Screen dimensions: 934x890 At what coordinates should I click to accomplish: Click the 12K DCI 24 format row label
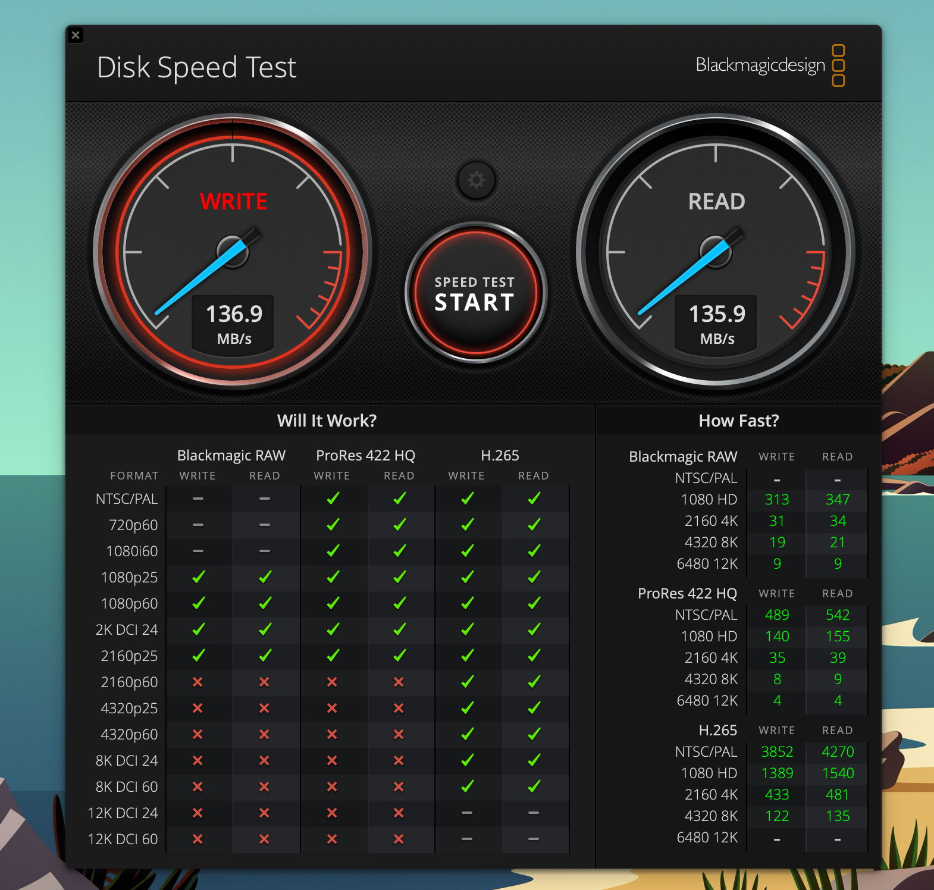[123, 813]
